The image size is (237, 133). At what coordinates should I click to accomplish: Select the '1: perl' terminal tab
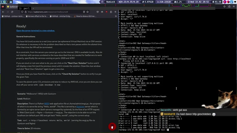click(24, 8)
